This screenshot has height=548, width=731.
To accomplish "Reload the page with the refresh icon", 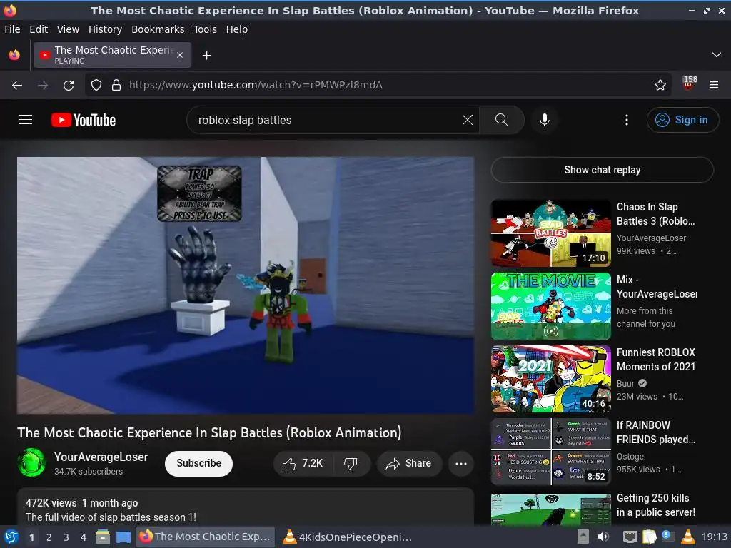I will click(x=69, y=85).
